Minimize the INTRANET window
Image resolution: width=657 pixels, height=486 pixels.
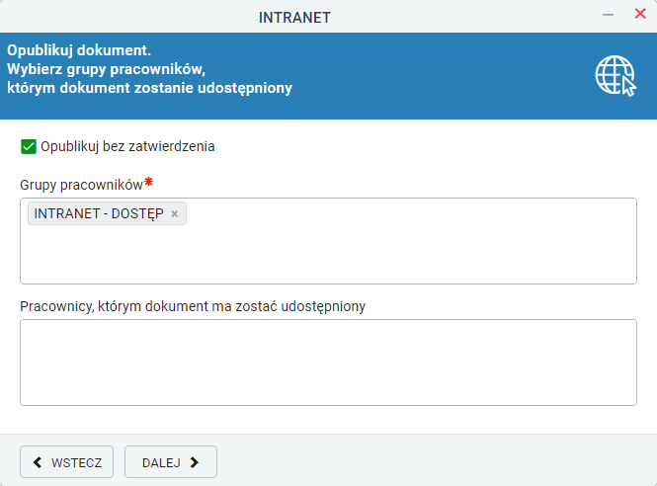pos(608,15)
